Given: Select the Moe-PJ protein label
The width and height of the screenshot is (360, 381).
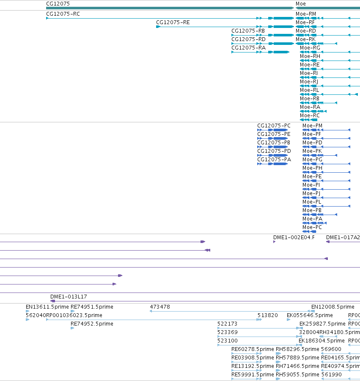Looking at the screenshot, I should pos(311,193).
